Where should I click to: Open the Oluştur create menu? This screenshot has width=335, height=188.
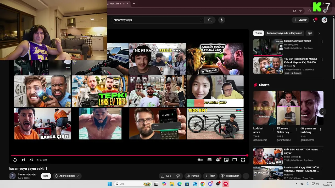tap(300, 20)
